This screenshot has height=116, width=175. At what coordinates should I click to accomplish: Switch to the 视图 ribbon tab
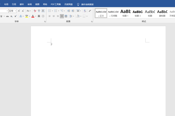[x=37, y=4]
